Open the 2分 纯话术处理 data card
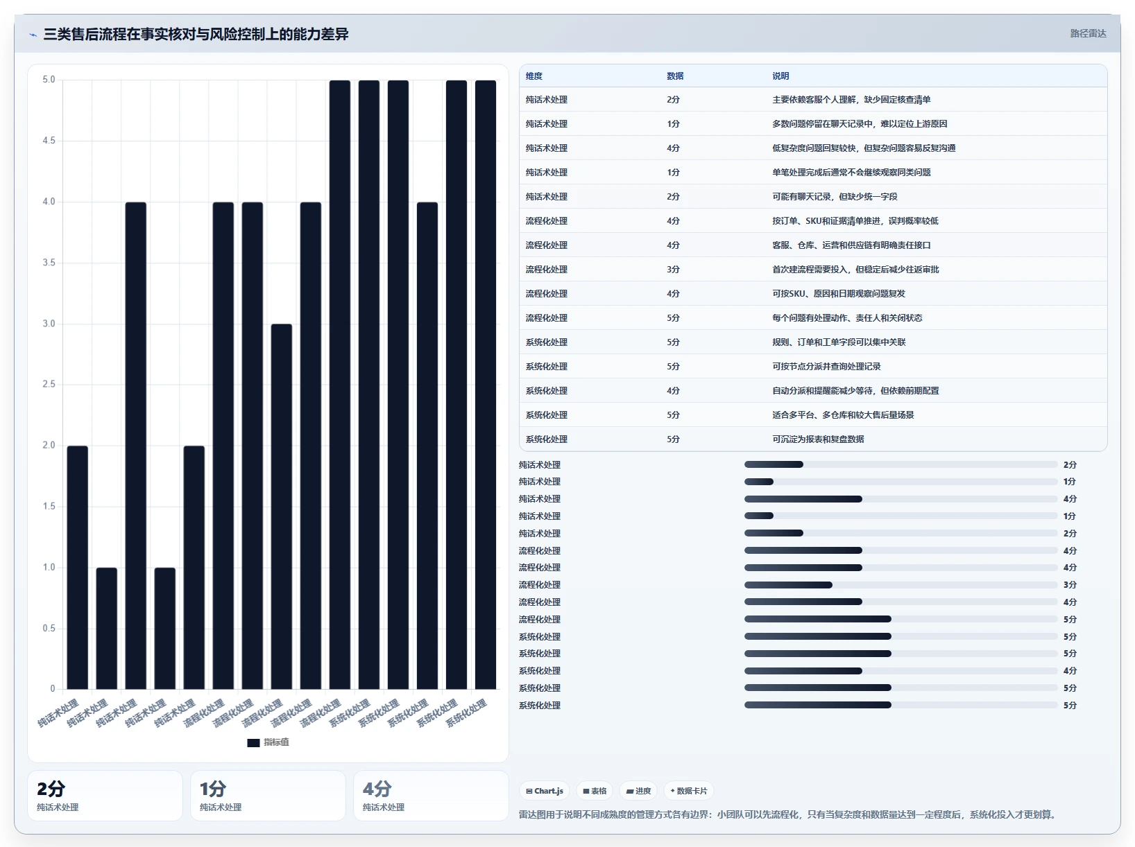Screen dimensions: 1135x847 (105, 796)
